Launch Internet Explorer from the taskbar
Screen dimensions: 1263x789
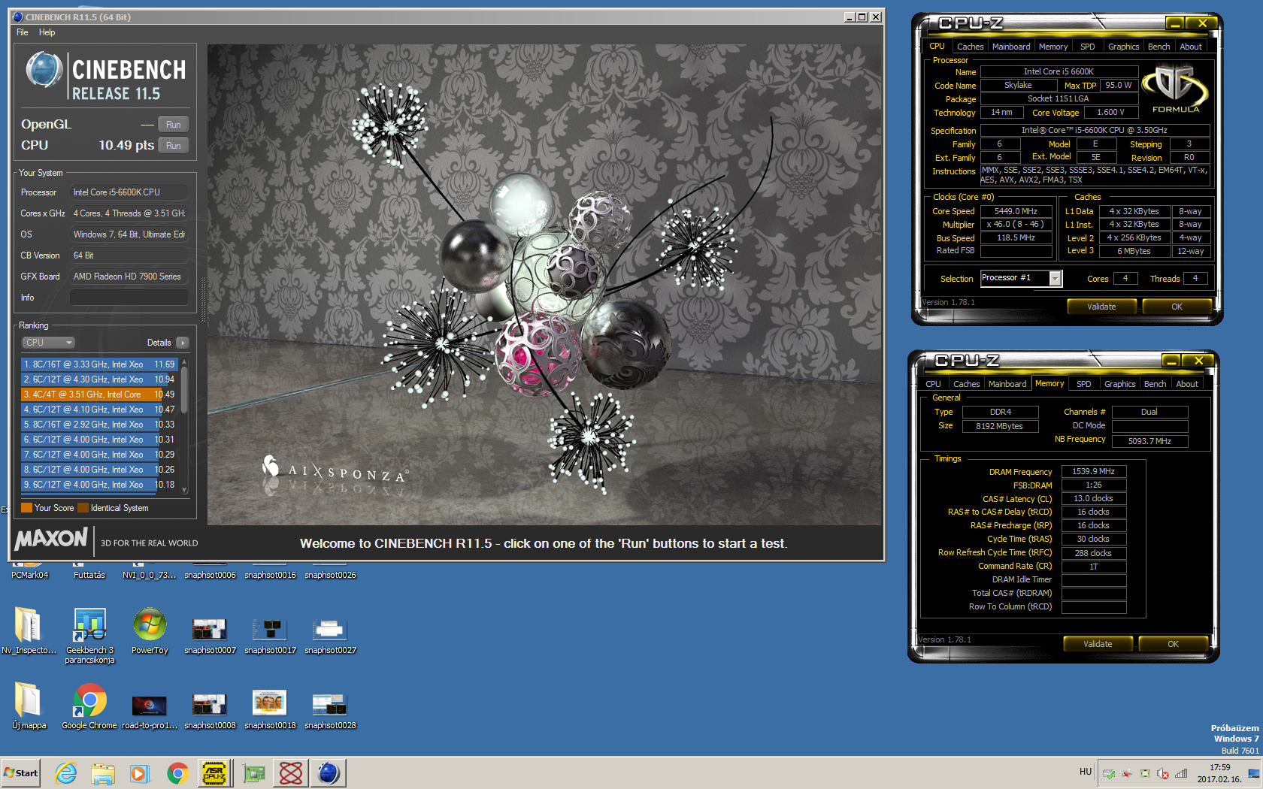pos(66,773)
